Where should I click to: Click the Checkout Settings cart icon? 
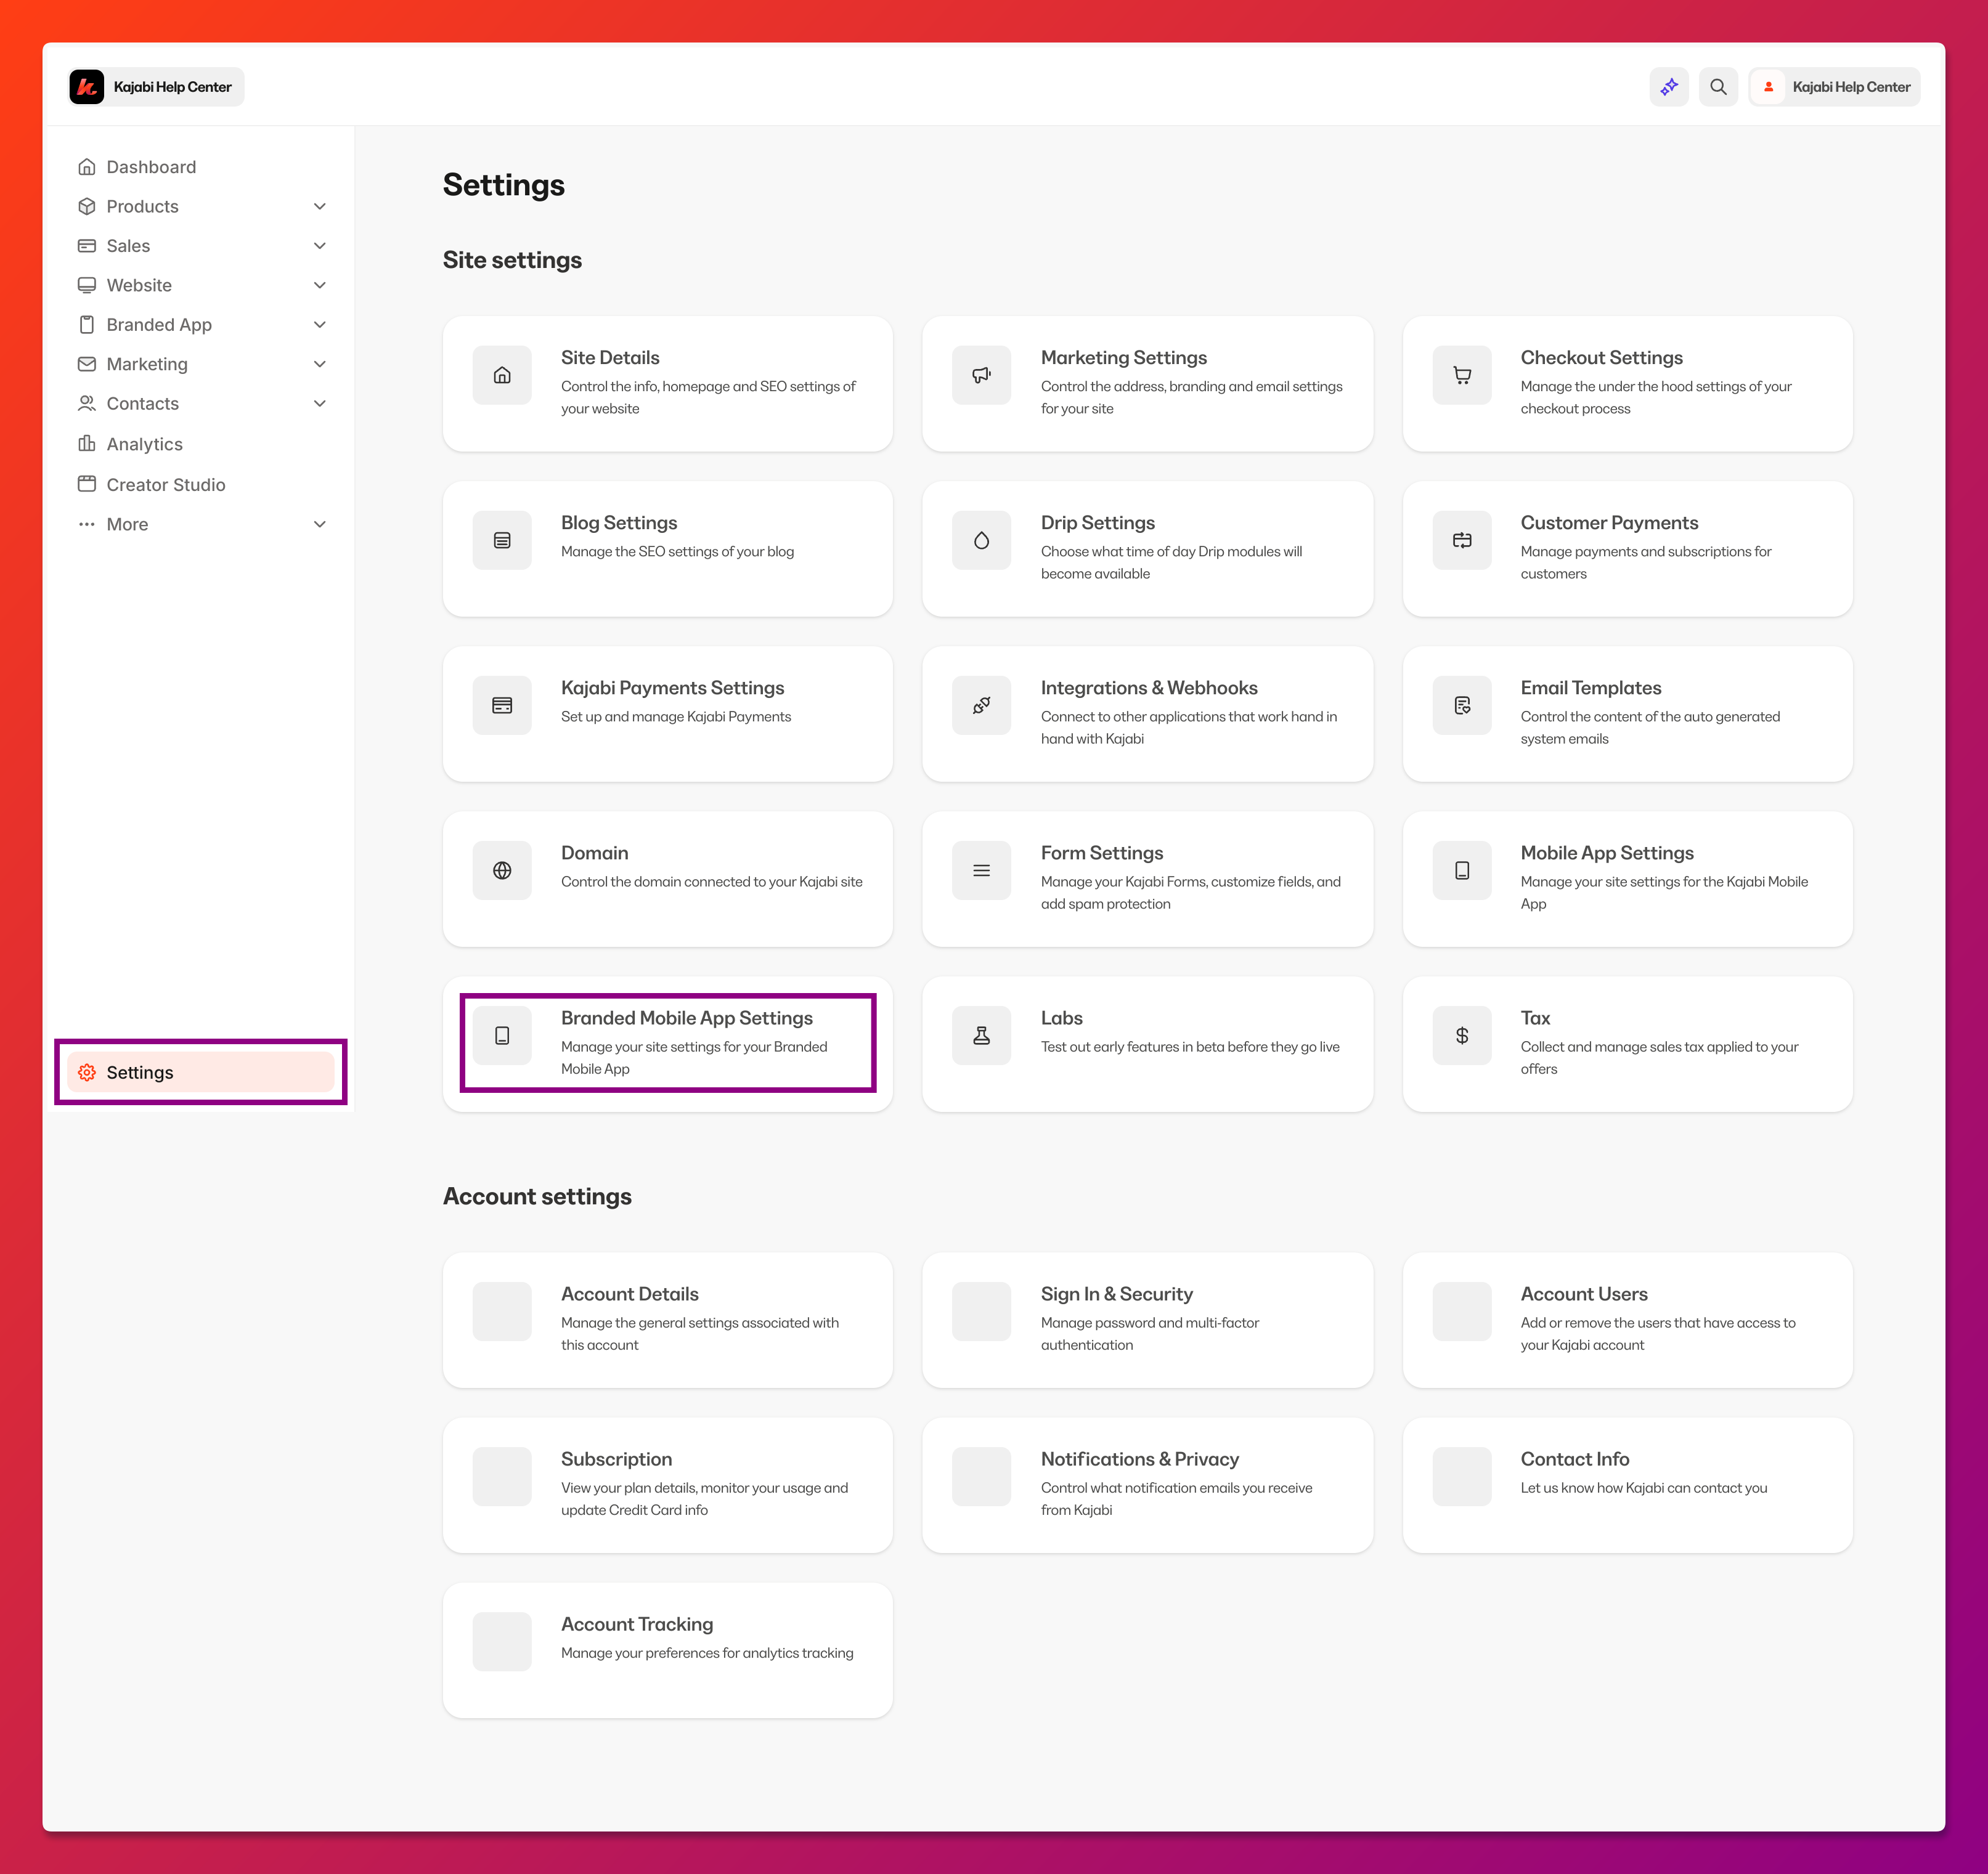1462,375
